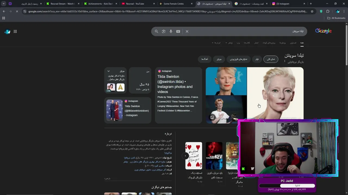Open the on-screen keyboard input tool

[x=178, y=31]
